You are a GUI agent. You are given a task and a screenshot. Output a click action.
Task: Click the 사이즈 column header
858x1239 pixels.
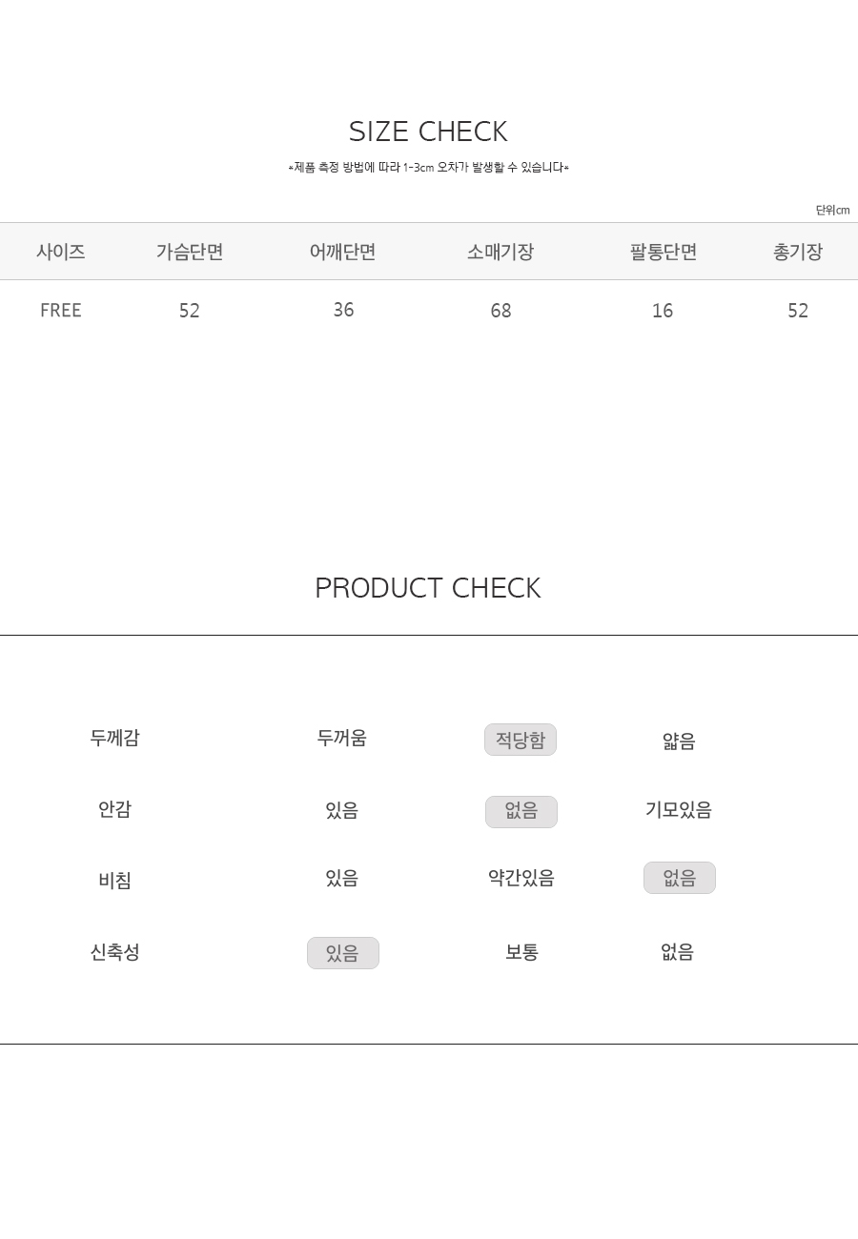61,252
